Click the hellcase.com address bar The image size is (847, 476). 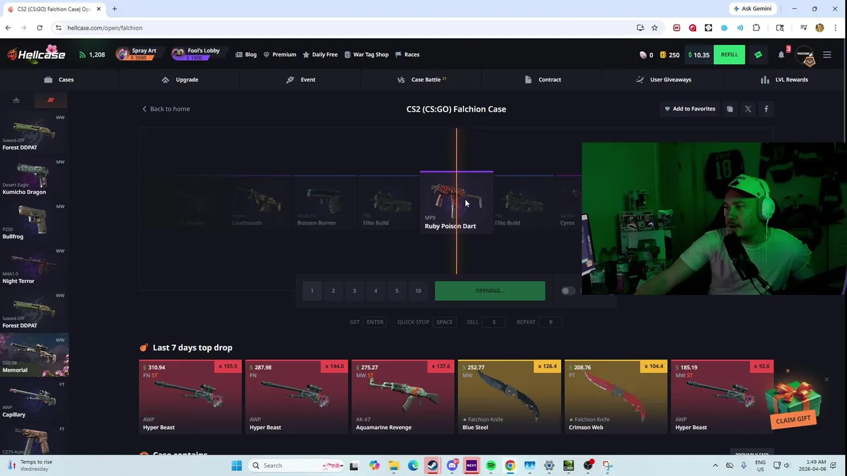tap(344, 28)
